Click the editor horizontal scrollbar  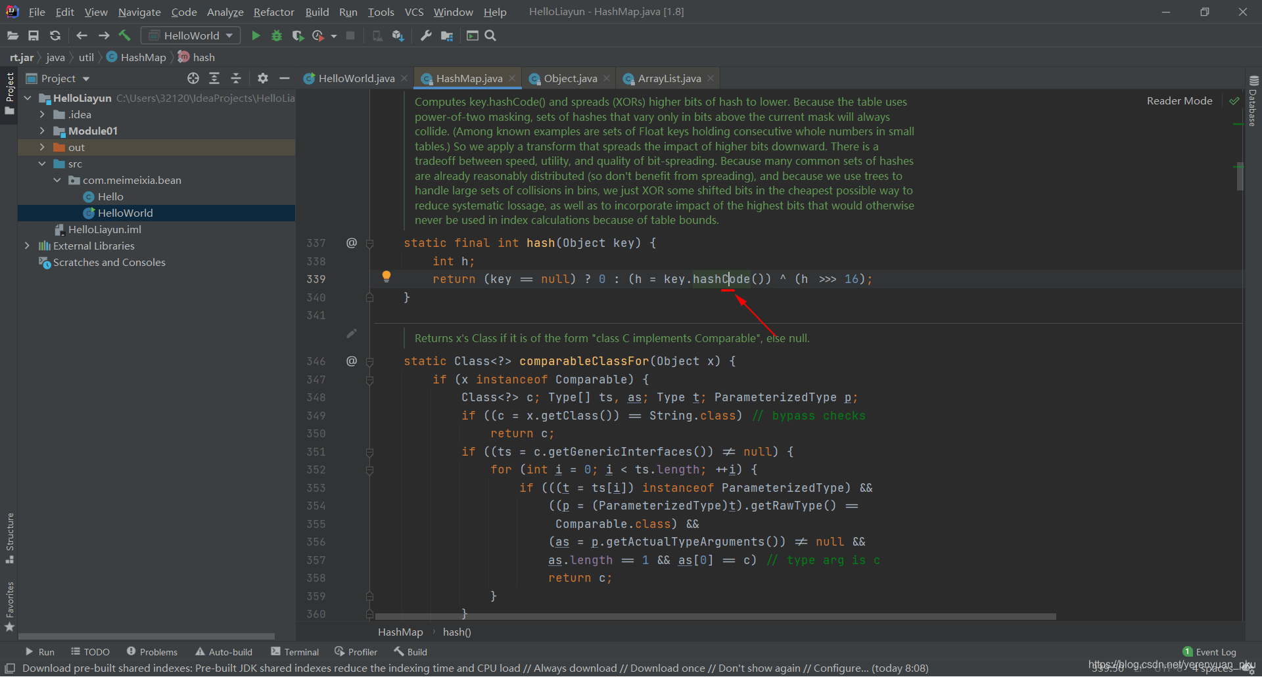click(715, 617)
